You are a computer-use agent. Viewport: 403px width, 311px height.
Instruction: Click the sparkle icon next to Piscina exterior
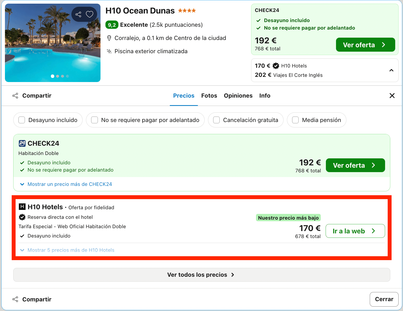point(109,51)
